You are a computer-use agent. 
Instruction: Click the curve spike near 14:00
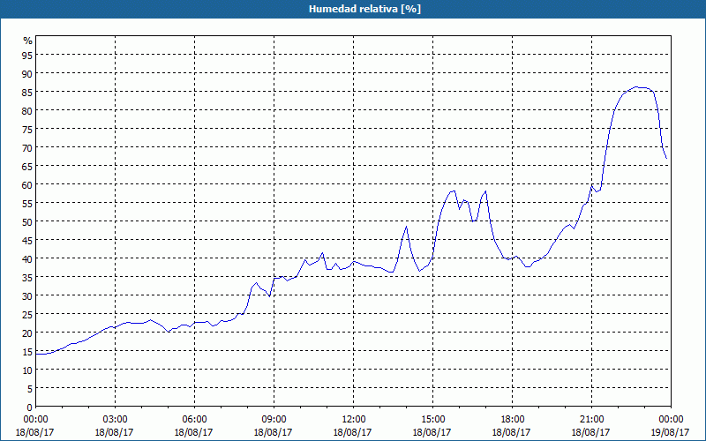click(x=407, y=227)
